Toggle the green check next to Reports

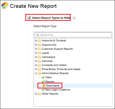coord(43,81)
